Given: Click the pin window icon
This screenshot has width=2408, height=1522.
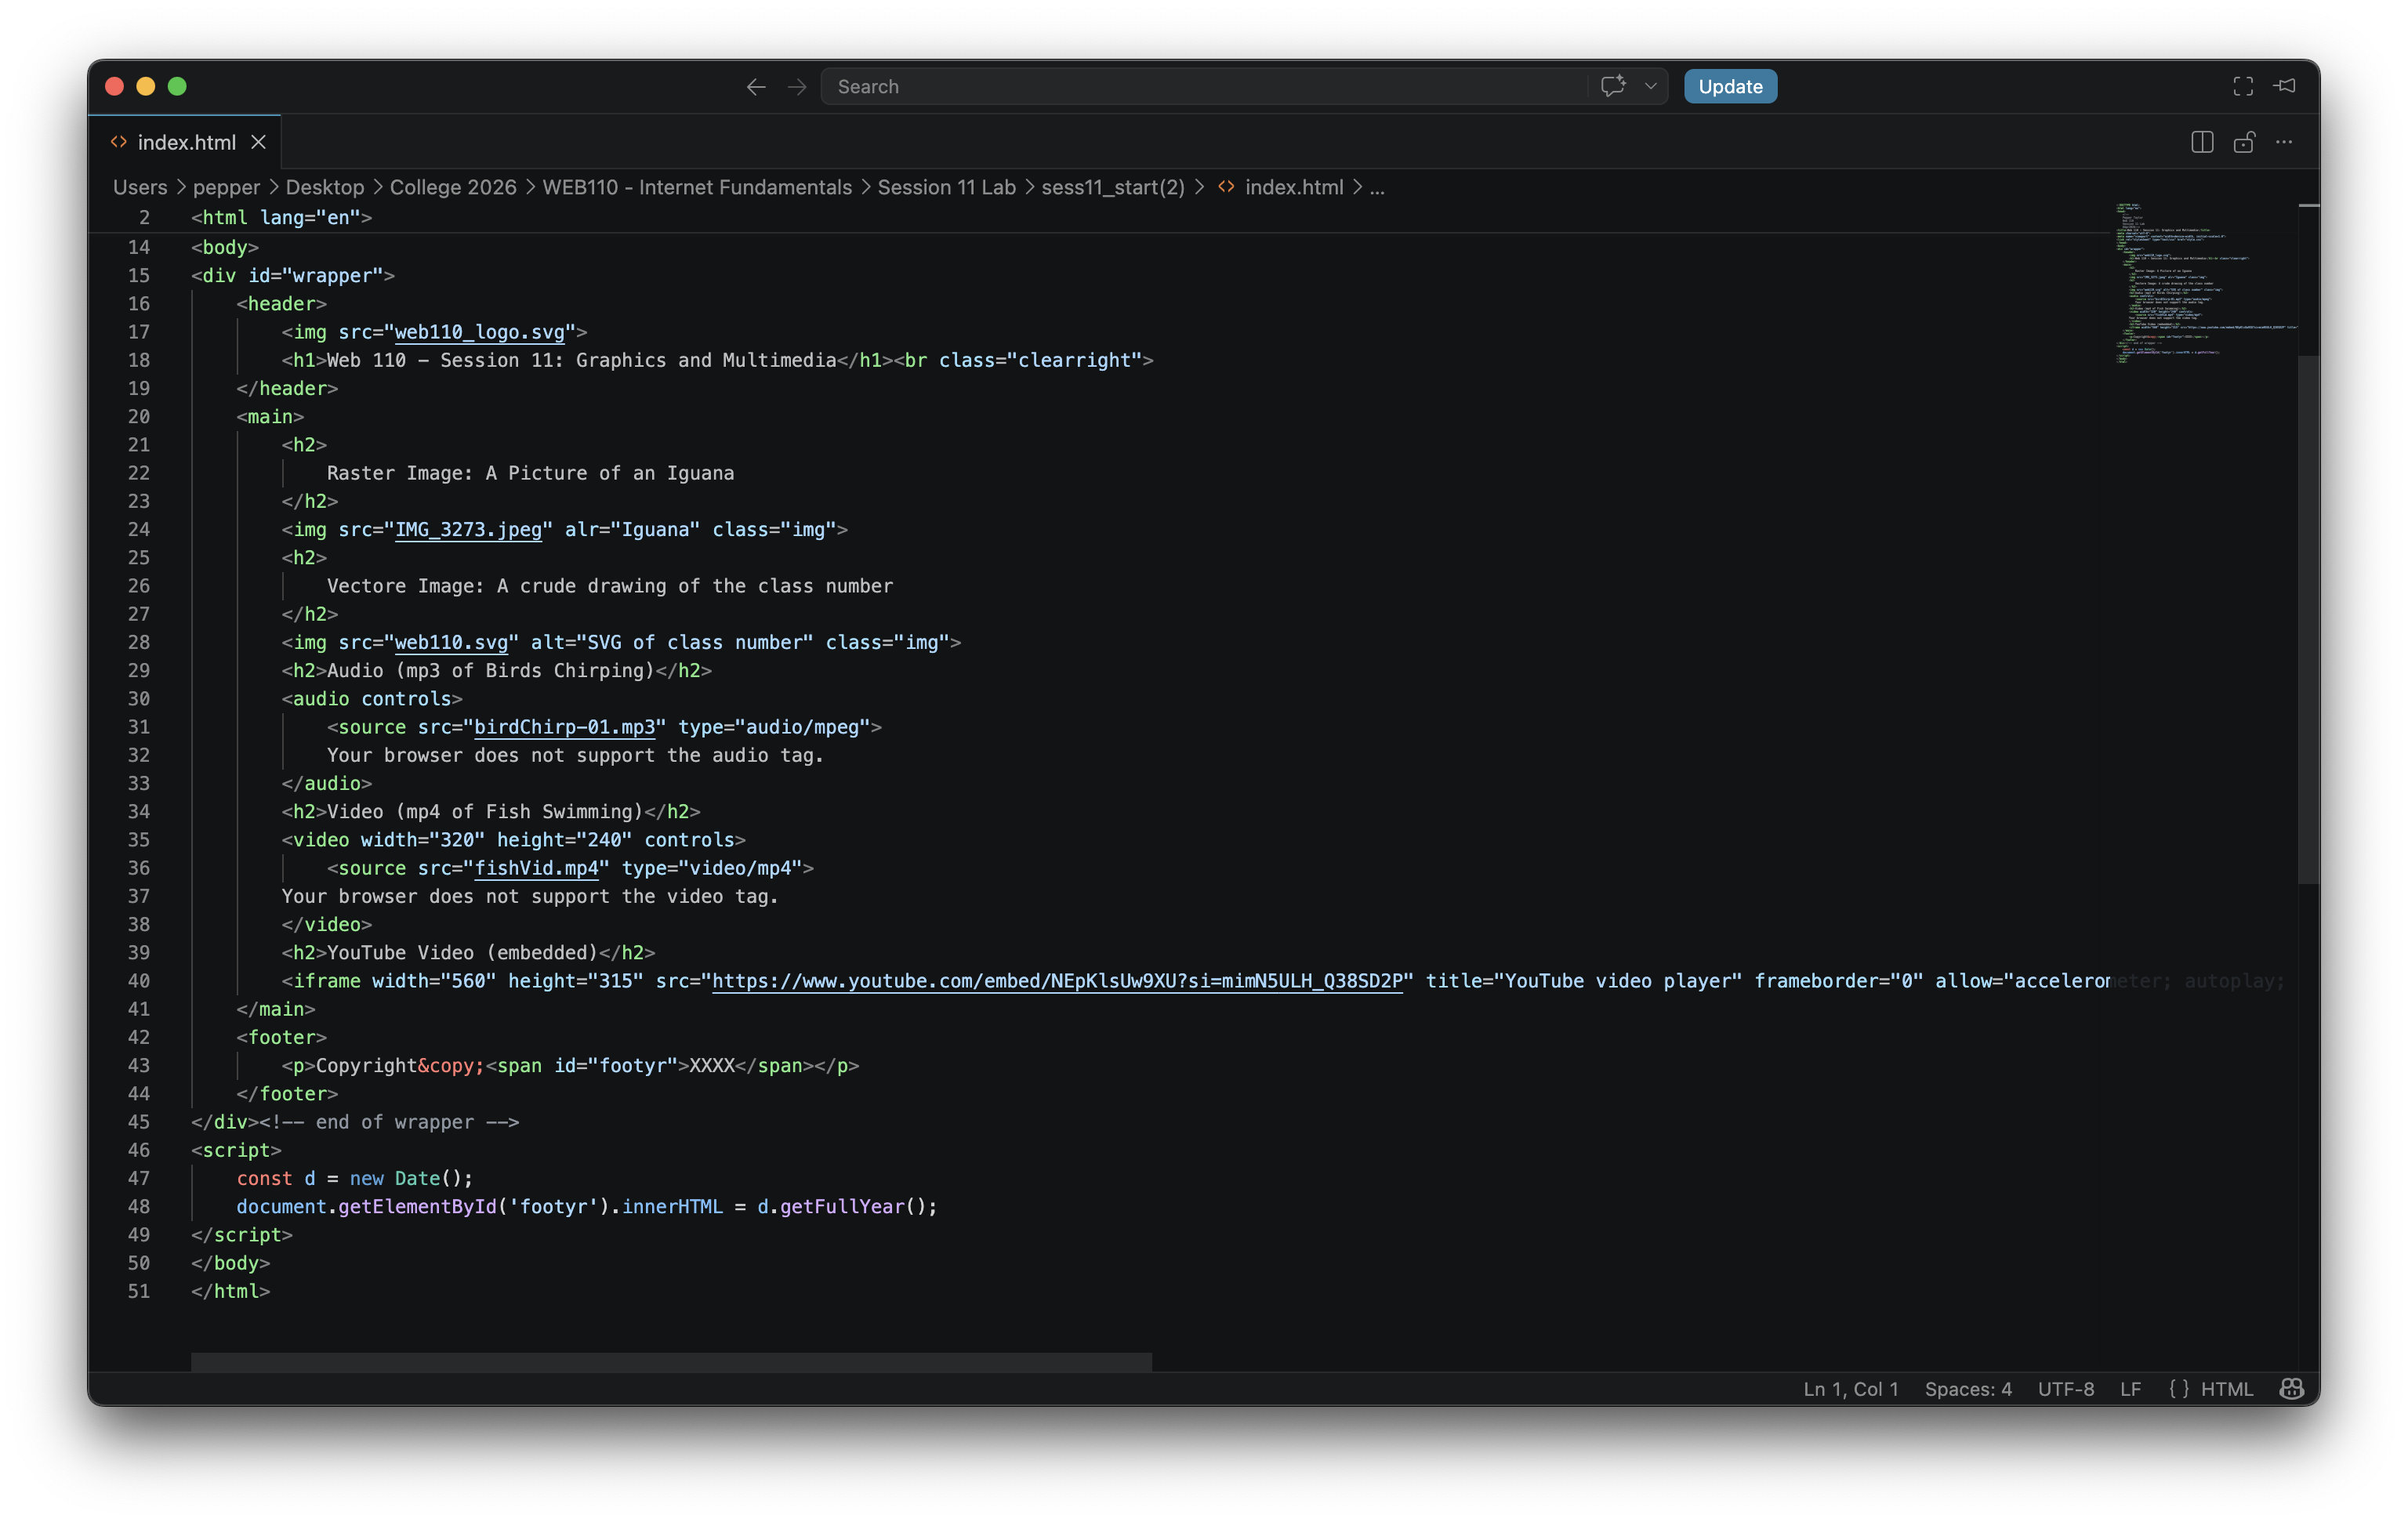Looking at the screenshot, I should [x=2285, y=87].
